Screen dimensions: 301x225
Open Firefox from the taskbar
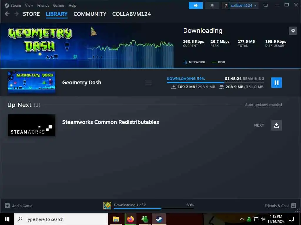130,219
